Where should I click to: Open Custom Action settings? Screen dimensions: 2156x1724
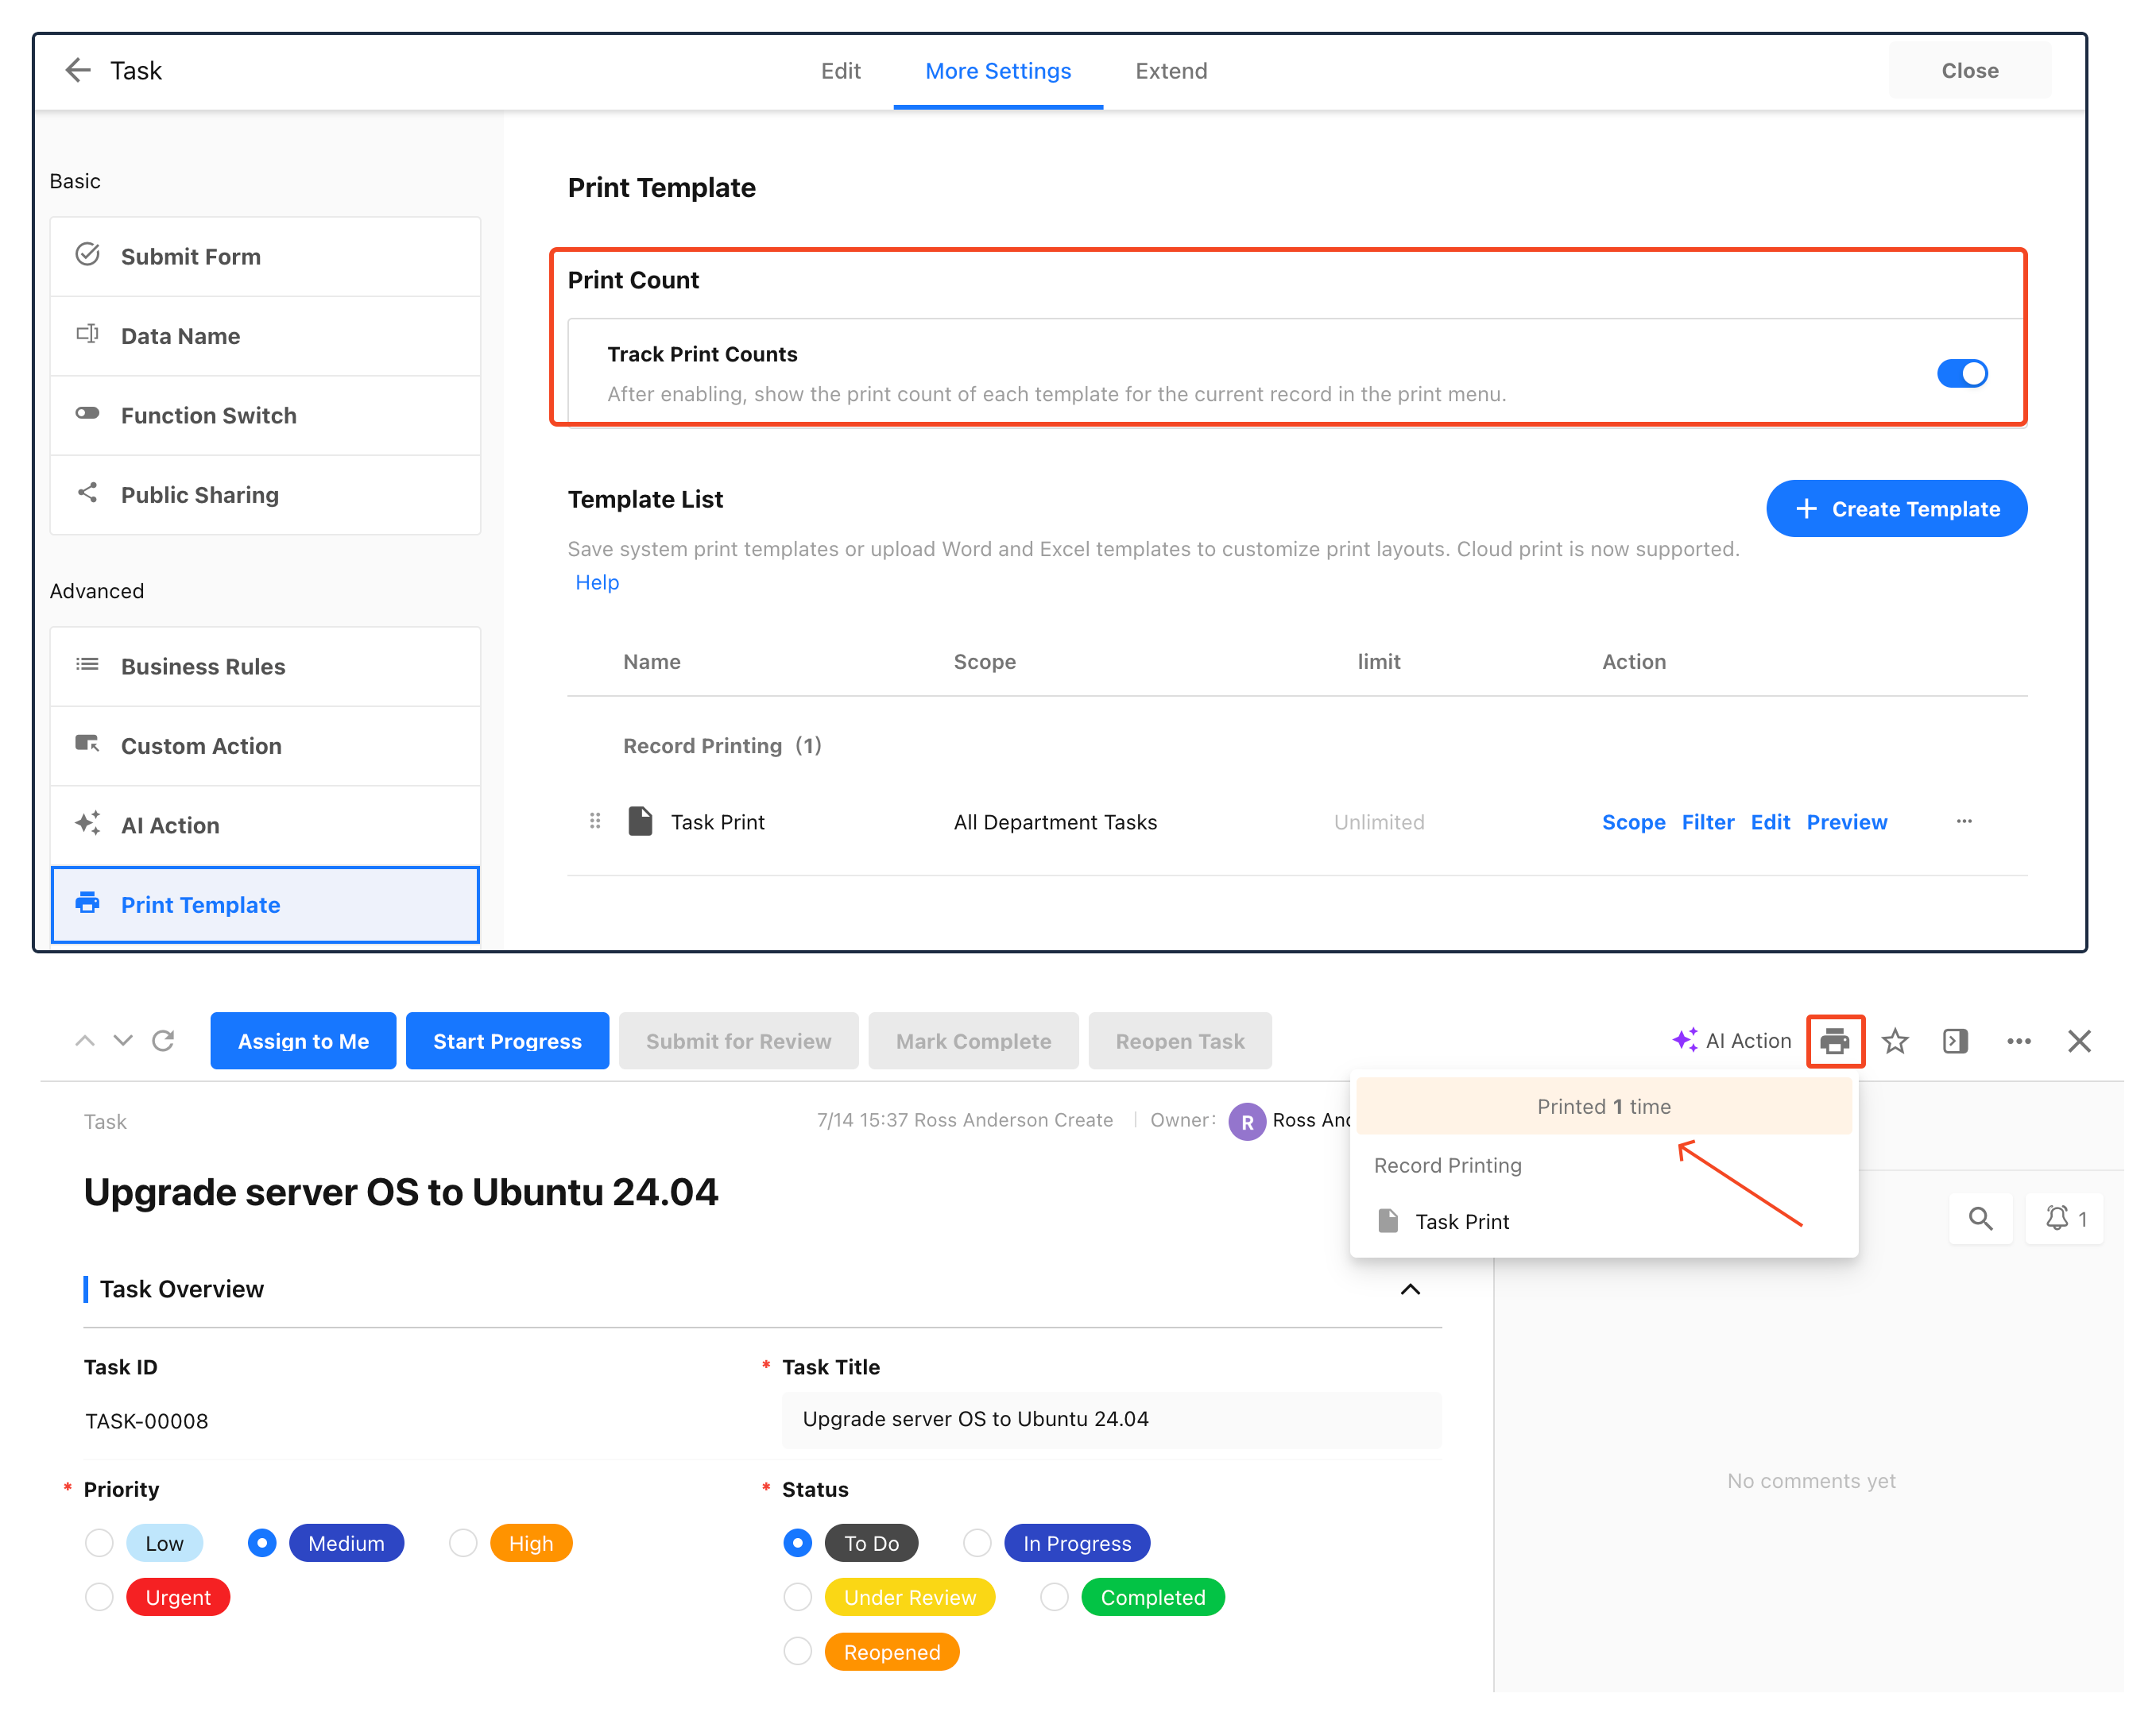(265, 746)
